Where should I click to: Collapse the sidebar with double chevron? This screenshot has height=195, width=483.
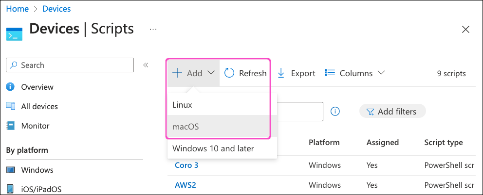click(x=145, y=65)
